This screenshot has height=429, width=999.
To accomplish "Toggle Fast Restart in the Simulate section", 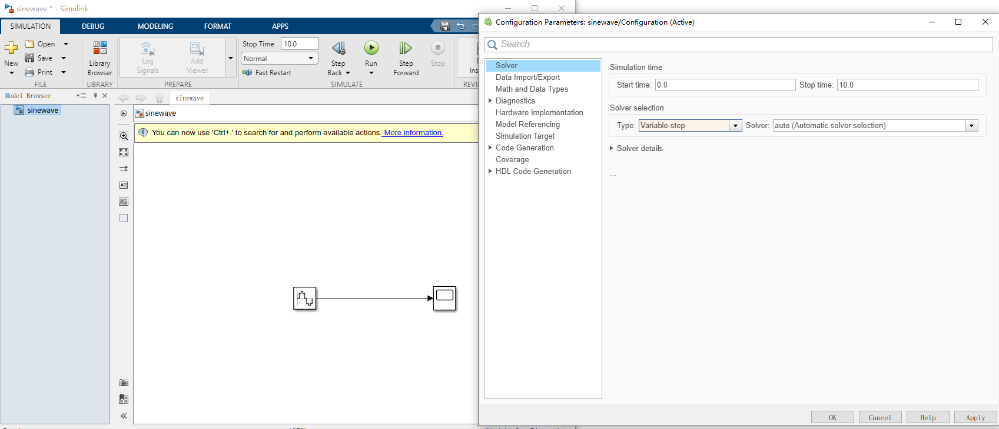I will (x=267, y=73).
